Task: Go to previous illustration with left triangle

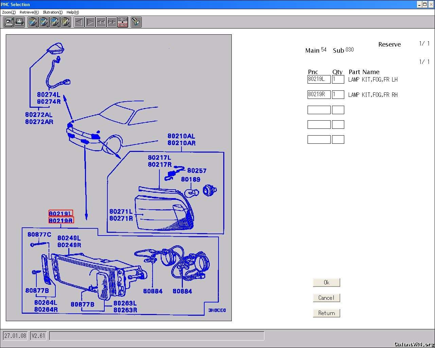Action: [79, 22]
